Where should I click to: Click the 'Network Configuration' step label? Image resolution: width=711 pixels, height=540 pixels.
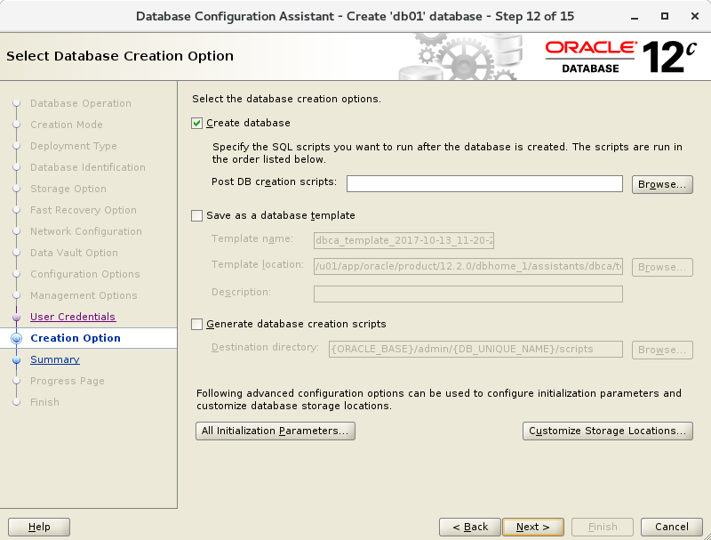[86, 231]
